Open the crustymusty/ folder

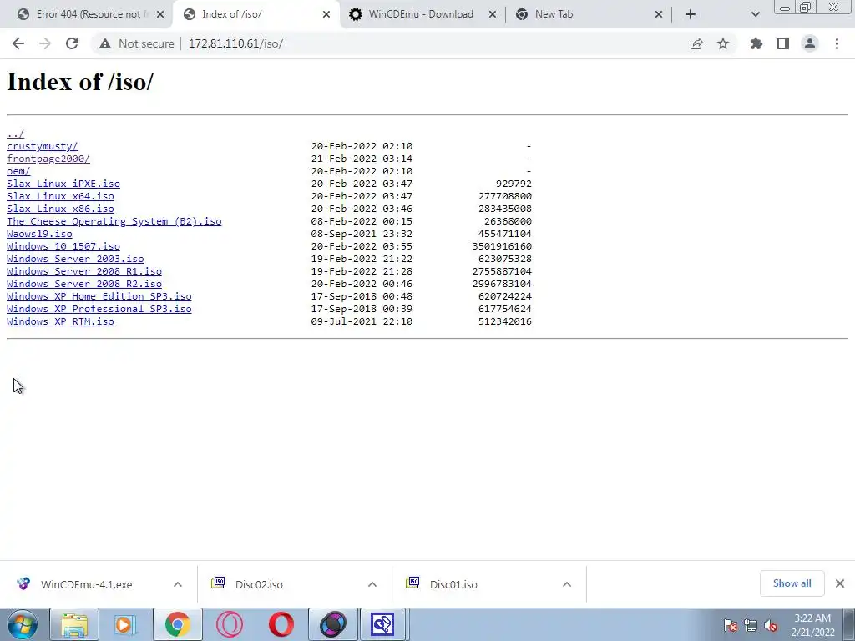pos(43,146)
